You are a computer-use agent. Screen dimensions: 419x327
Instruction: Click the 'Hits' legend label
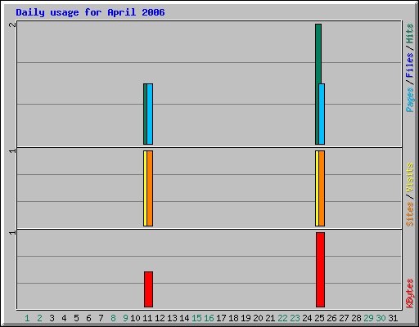tap(410, 34)
